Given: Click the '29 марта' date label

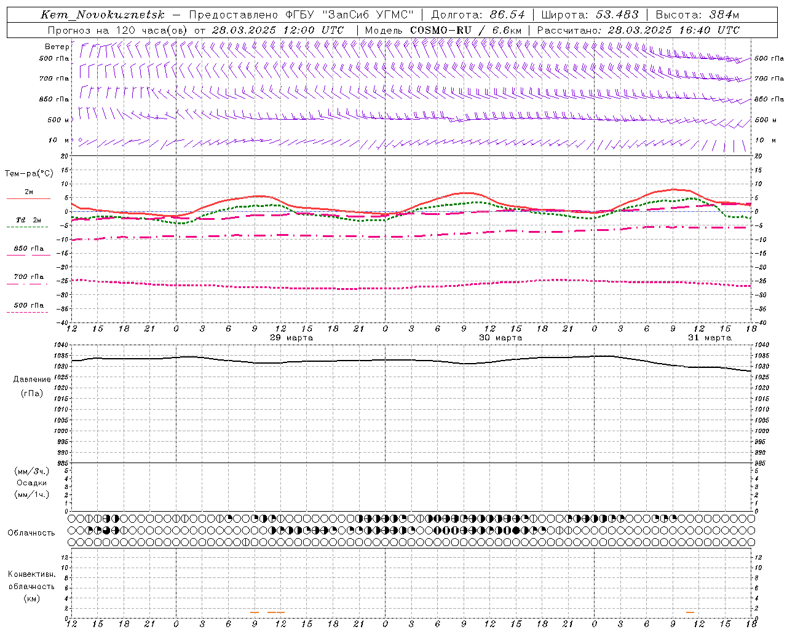Looking at the screenshot, I should tap(291, 338).
